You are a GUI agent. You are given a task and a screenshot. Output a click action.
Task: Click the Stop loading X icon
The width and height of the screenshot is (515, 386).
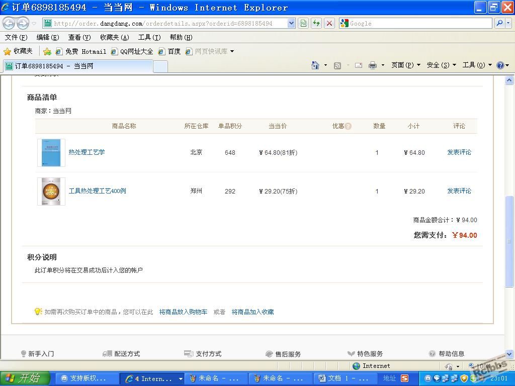[x=329, y=23]
